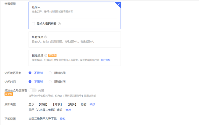This screenshot has height=125, width=199.
Task: Click the orange 高级版 badge
Action: pyautogui.click(x=52, y=55)
